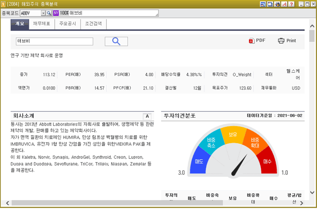This screenshot has width=317, height=209.
Task: Click the 애브비 company search field
Action: pos(55,42)
